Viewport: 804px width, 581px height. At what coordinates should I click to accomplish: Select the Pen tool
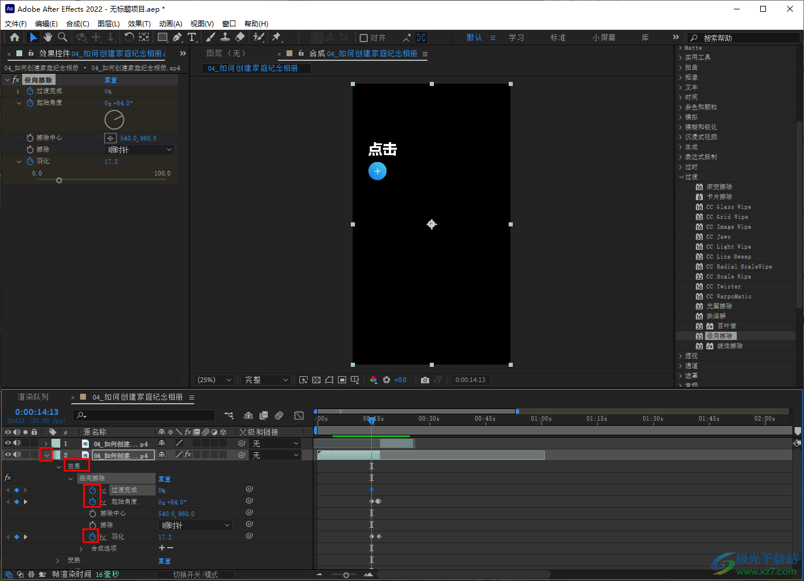point(177,37)
